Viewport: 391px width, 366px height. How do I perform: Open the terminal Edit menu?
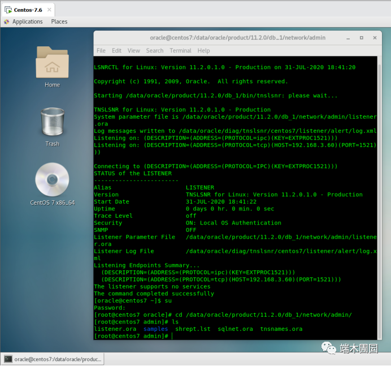[116, 51]
